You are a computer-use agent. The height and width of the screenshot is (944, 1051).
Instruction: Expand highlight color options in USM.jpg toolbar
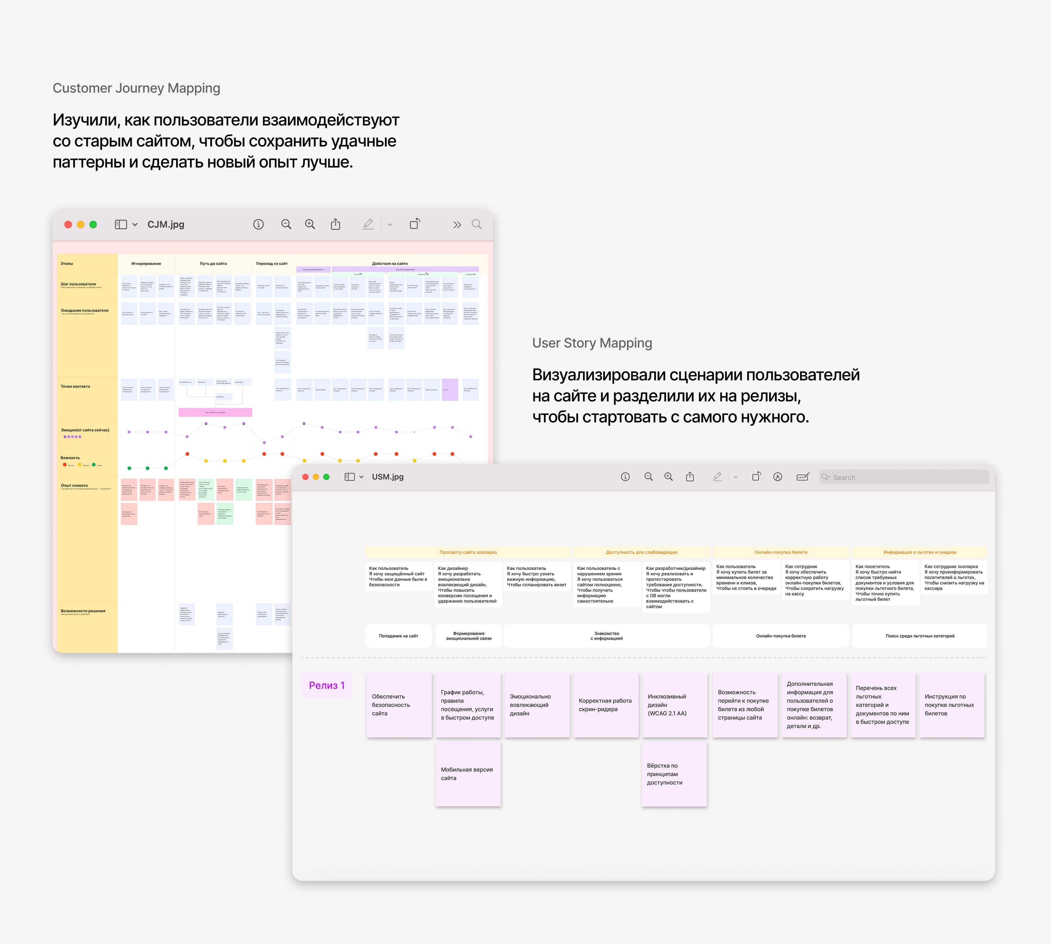(735, 477)
